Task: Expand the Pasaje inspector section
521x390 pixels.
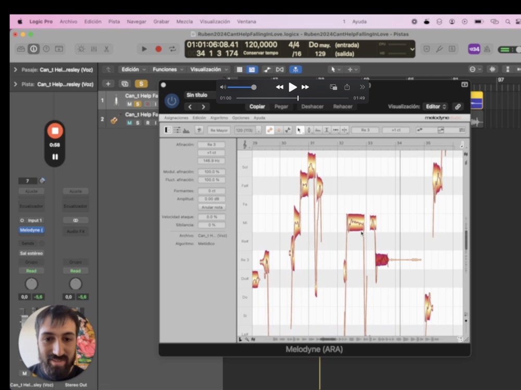Action: [15, 70]
